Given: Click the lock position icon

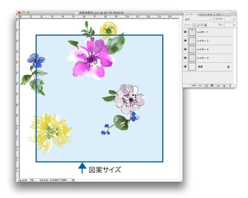Looking at the screenshot, I should coord(202,25).
